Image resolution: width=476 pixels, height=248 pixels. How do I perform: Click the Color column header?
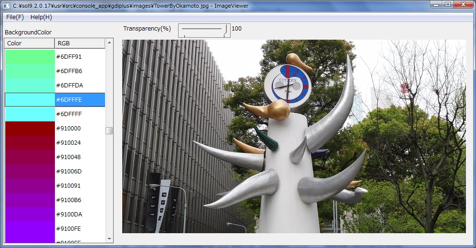30,43
